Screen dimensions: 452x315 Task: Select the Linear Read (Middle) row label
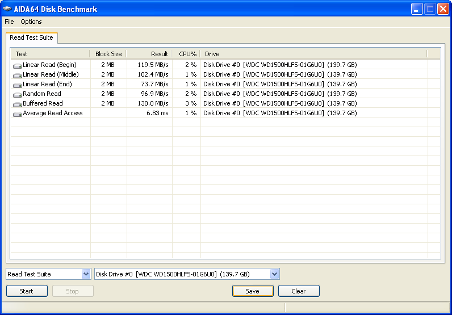tap(51, 74)
